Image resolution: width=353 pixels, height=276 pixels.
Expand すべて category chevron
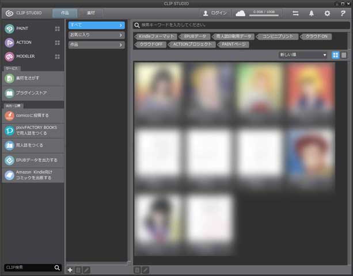(121, 25)
